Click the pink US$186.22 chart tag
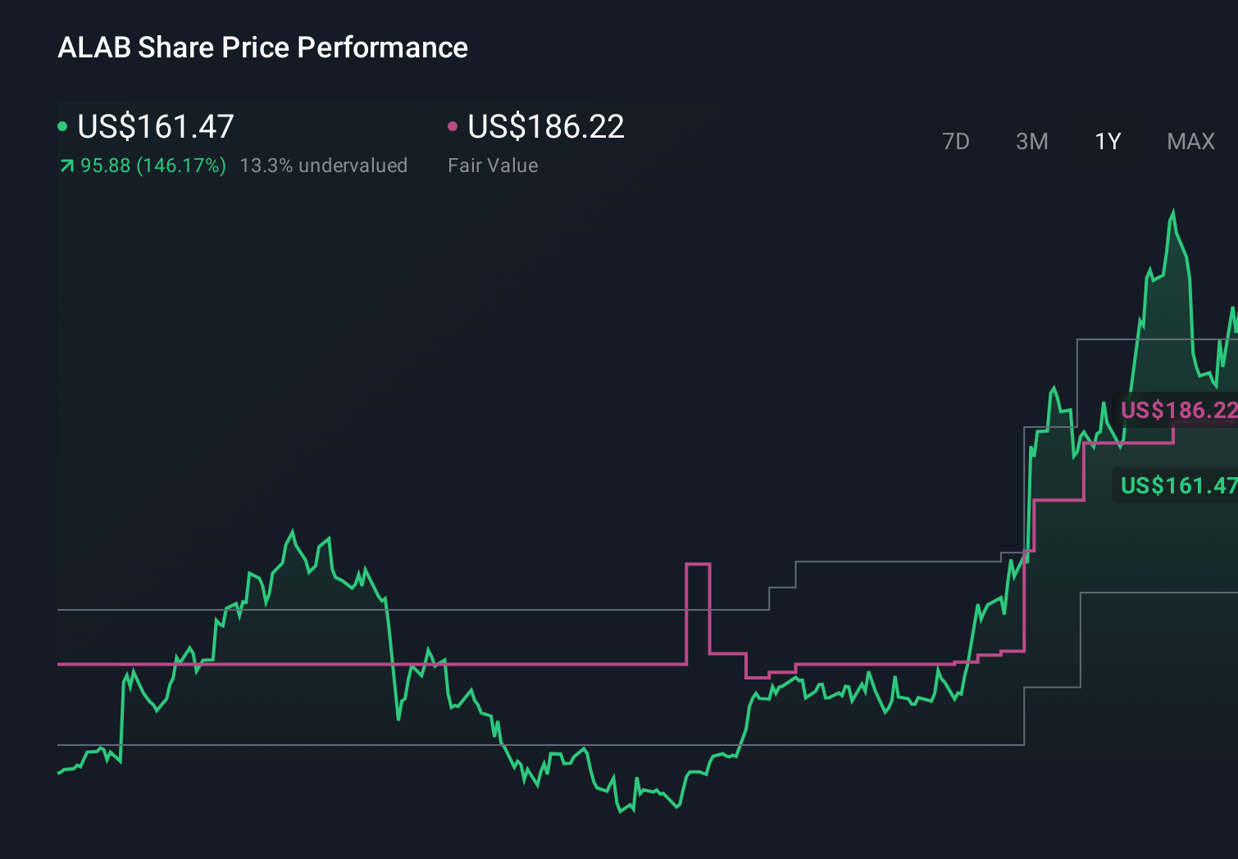This screenshot has height=859, width=1238. (1177, 410)
